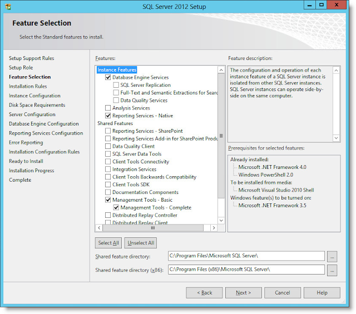Screen dimensions: 356x314
Task: Click Installation Rules step
Action: [28, 87]
